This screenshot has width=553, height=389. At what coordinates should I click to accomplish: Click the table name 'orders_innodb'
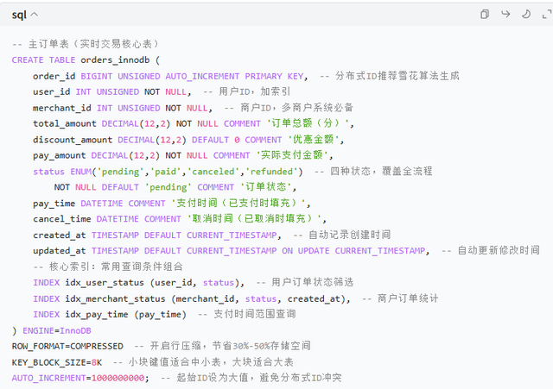(115, 60)
